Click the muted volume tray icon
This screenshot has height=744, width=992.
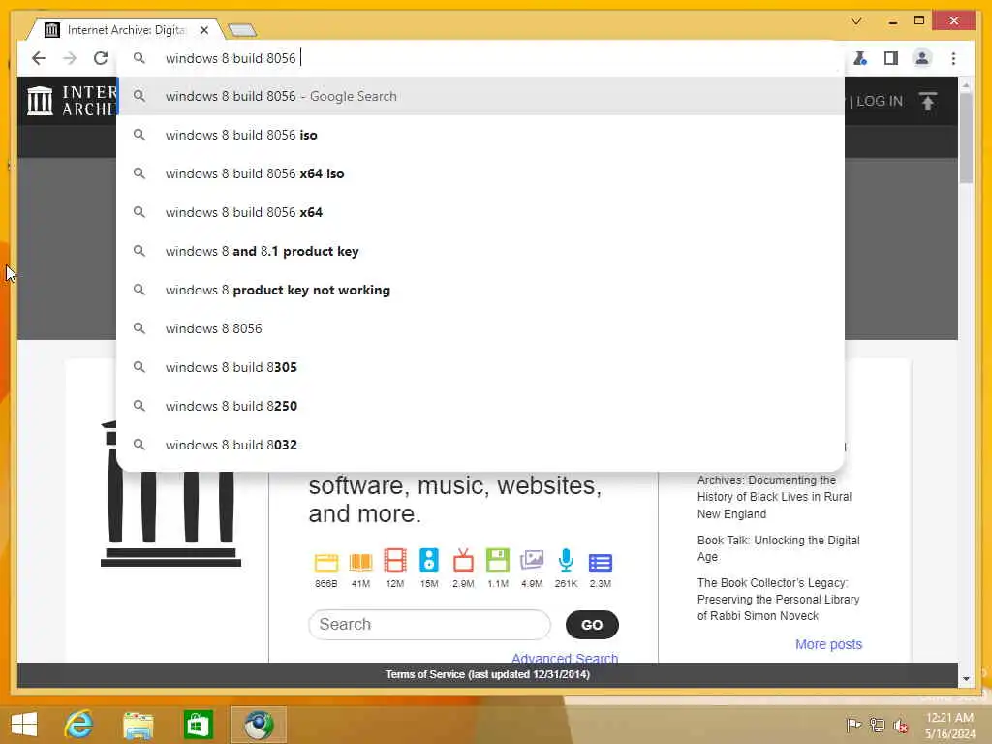click(x=900, y=726)
